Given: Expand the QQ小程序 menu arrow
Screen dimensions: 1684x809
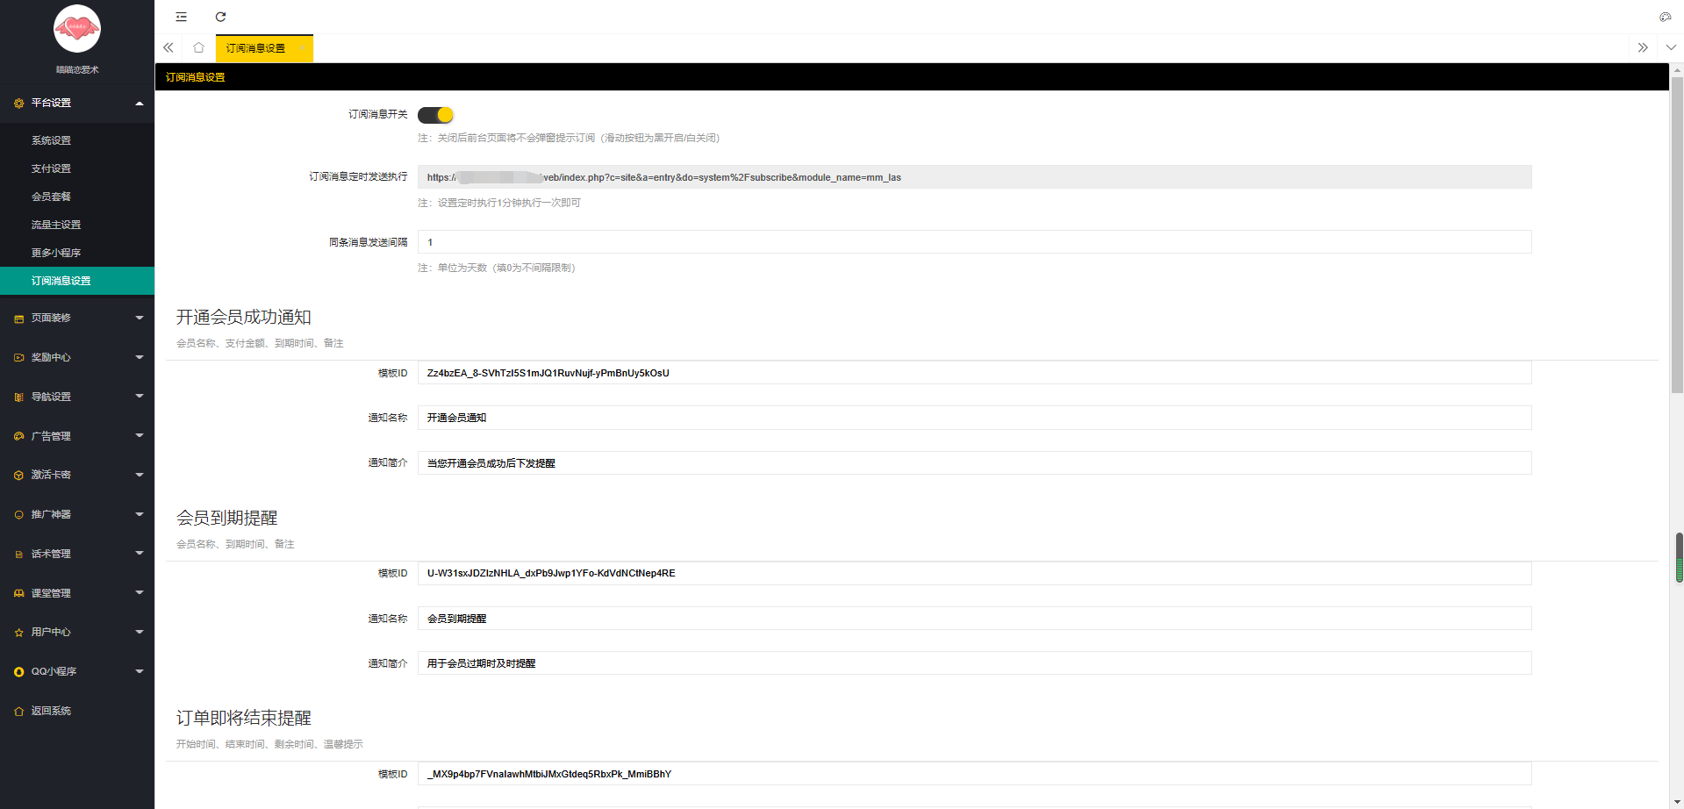Looking at the screenshot, I should (x=140, y=671).
